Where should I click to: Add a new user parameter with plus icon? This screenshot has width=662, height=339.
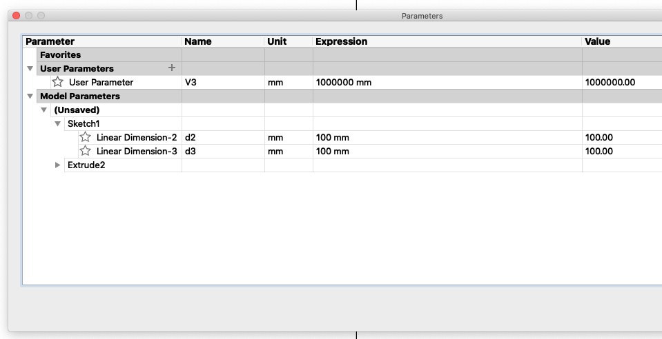coord(171,68)
